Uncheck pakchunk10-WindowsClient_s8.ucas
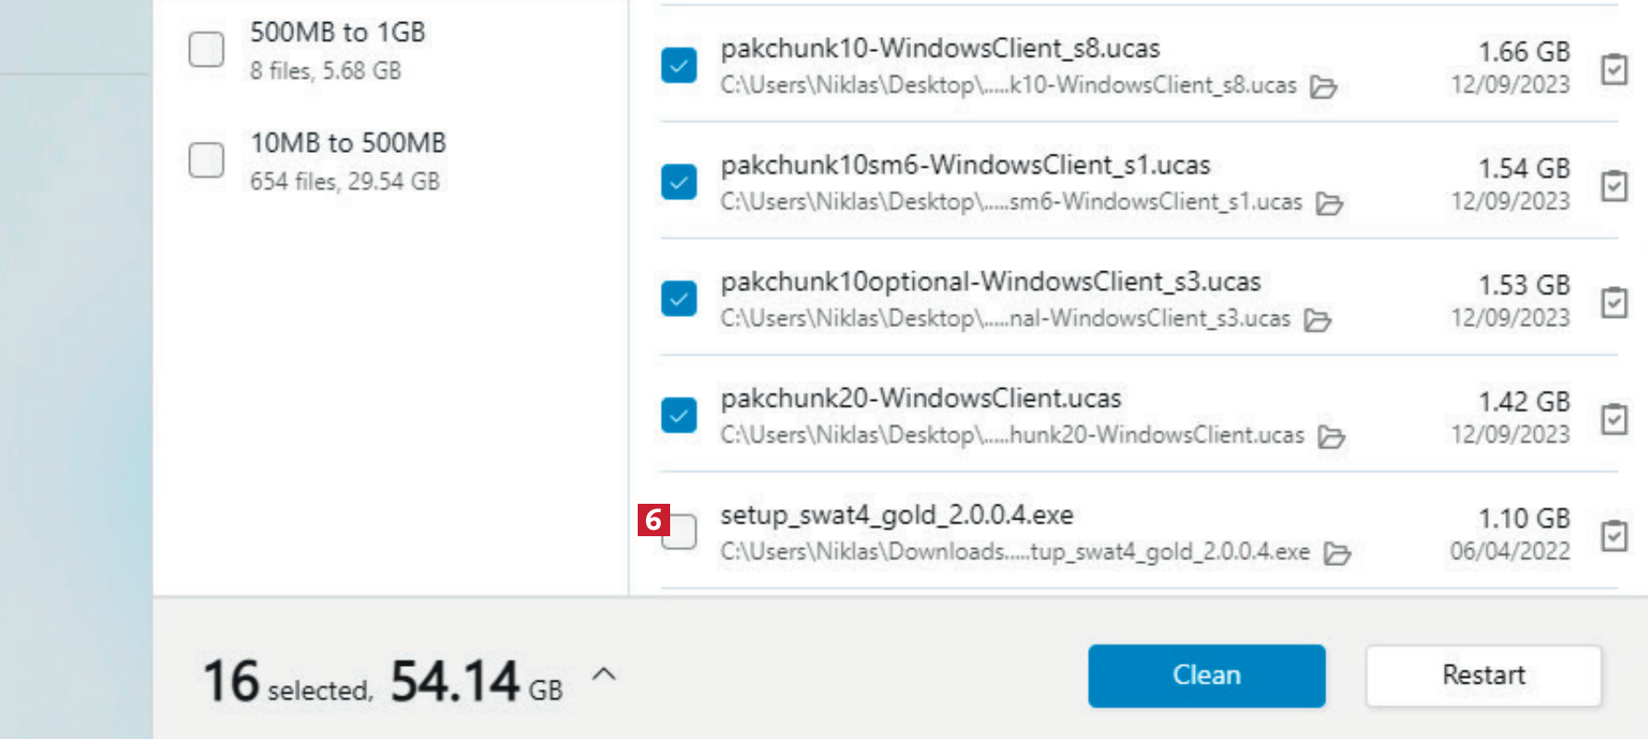Image resolution: width=1648 pixels, height=739 pixels. click(x=678, y=66)
